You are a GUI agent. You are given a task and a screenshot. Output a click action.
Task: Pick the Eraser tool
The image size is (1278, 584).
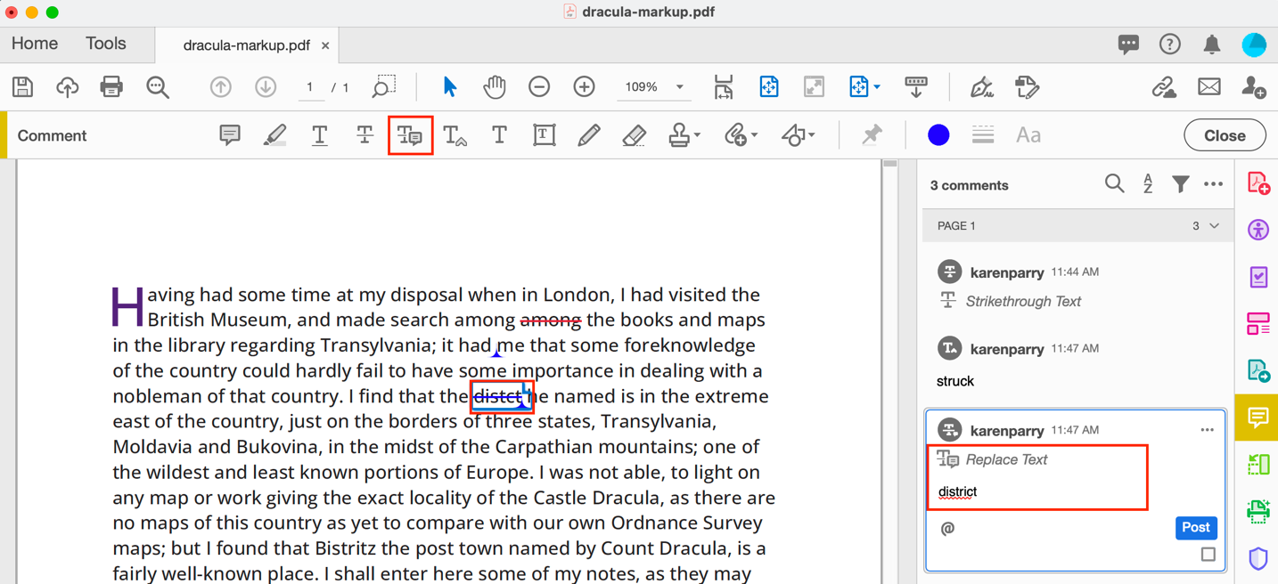(634, 135)
